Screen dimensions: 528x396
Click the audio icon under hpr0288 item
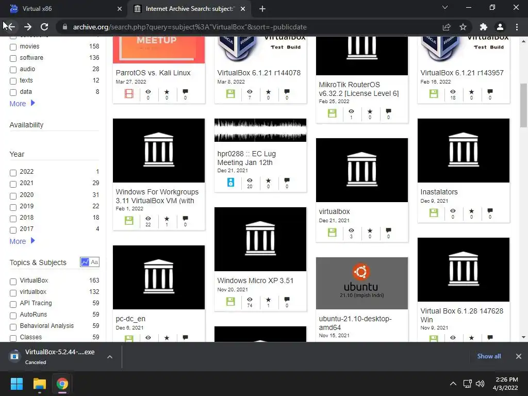click(230, 182)
